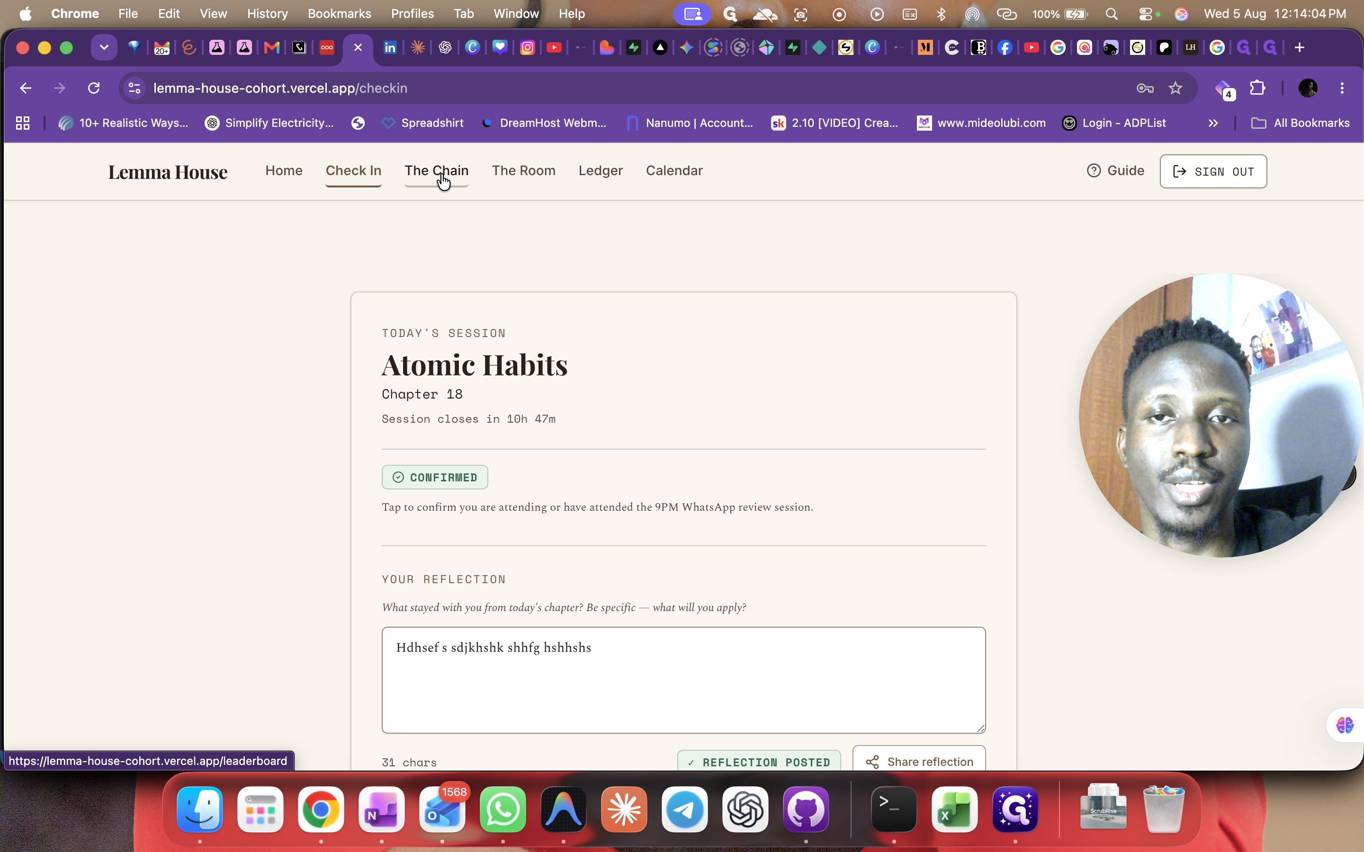Open the Spreadshirt bookmark
The width and height of the screenshot is (1364, 852).
click(x=422, y=123)
